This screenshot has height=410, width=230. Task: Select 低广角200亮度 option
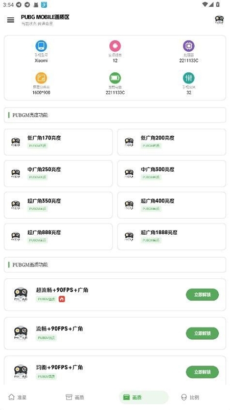(172, 142)
